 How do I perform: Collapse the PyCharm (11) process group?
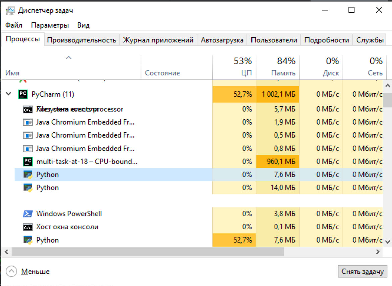[x=8, y=94]
